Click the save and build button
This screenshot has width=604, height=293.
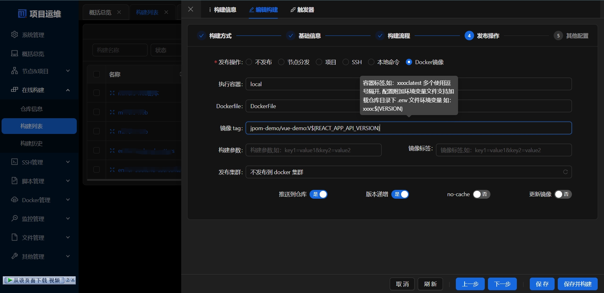(578, 284)
